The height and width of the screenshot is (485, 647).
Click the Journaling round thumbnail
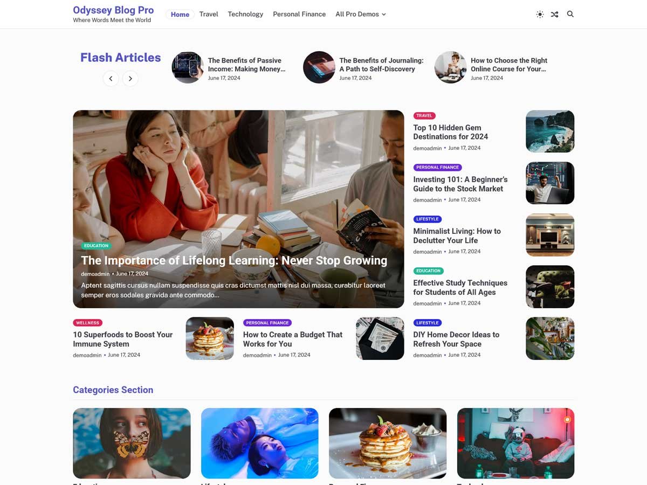click(319, 67)
